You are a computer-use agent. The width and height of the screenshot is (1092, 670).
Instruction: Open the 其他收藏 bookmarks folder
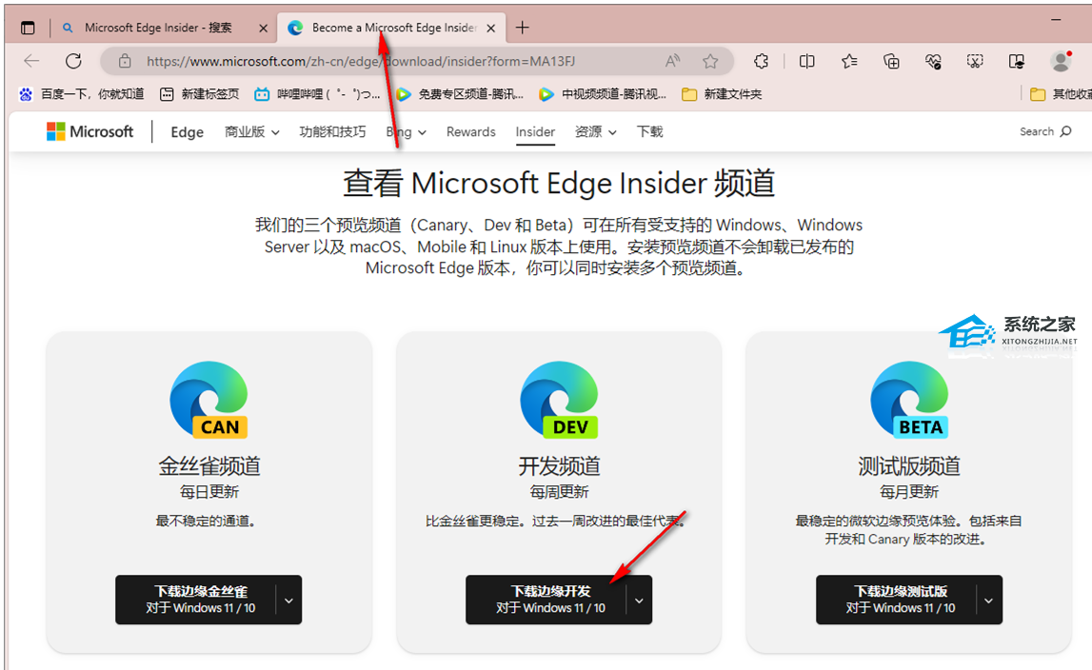click(x=1060, y=94)
